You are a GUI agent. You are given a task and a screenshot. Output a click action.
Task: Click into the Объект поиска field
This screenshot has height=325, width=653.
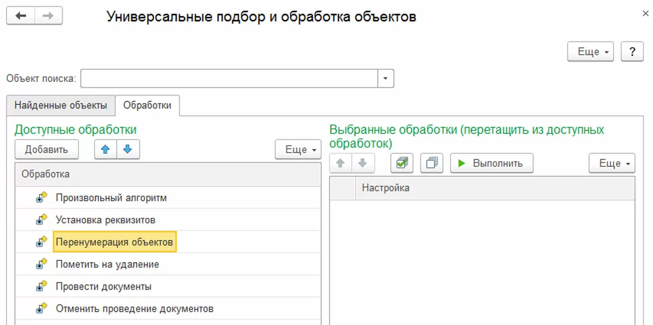pos(229,78)
